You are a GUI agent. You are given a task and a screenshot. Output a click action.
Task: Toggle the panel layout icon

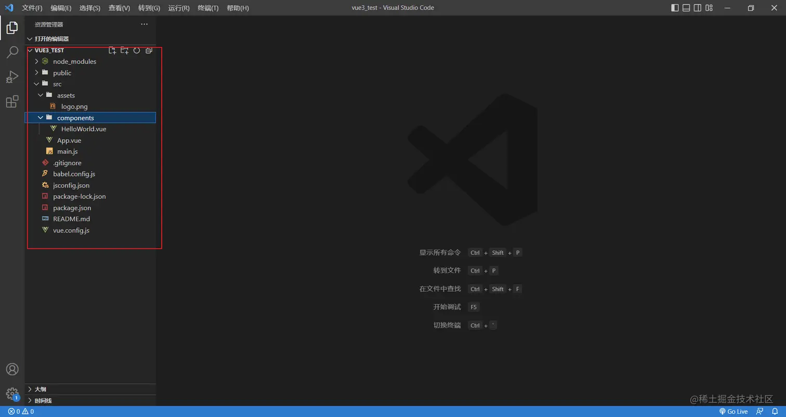686,8
